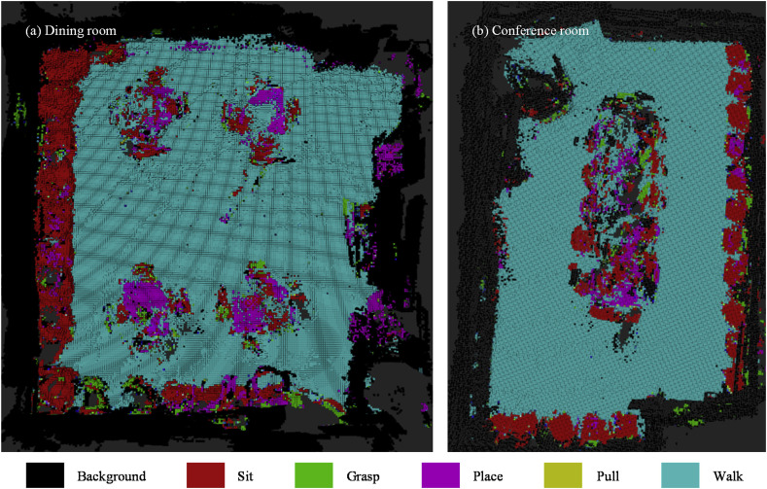
Task: Click the "Background" legend label
Action: [110, 476]
